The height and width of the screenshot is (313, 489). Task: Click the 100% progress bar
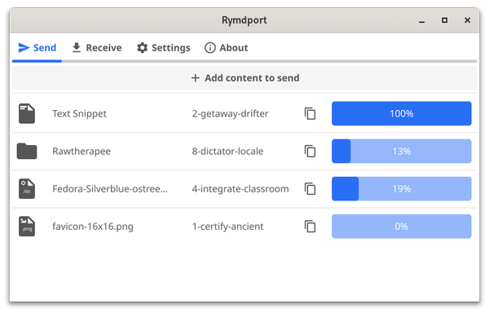click(x=401, y=113)
